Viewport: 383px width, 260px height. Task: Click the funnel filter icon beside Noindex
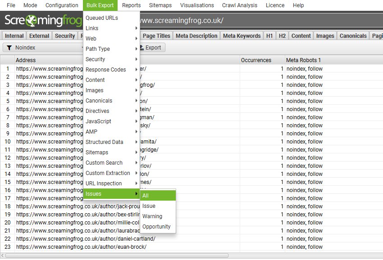point(9,48)
